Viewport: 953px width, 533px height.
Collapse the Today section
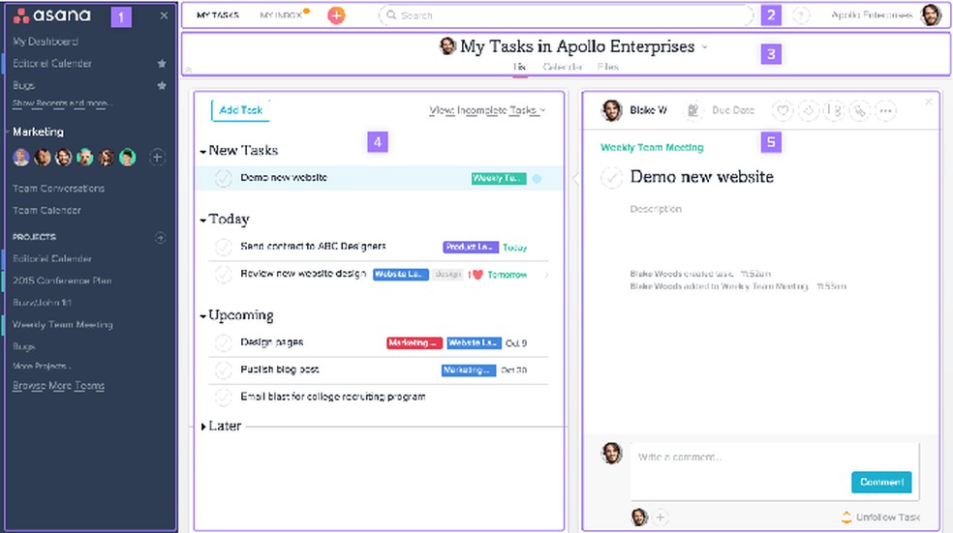(x=203, y=220)
